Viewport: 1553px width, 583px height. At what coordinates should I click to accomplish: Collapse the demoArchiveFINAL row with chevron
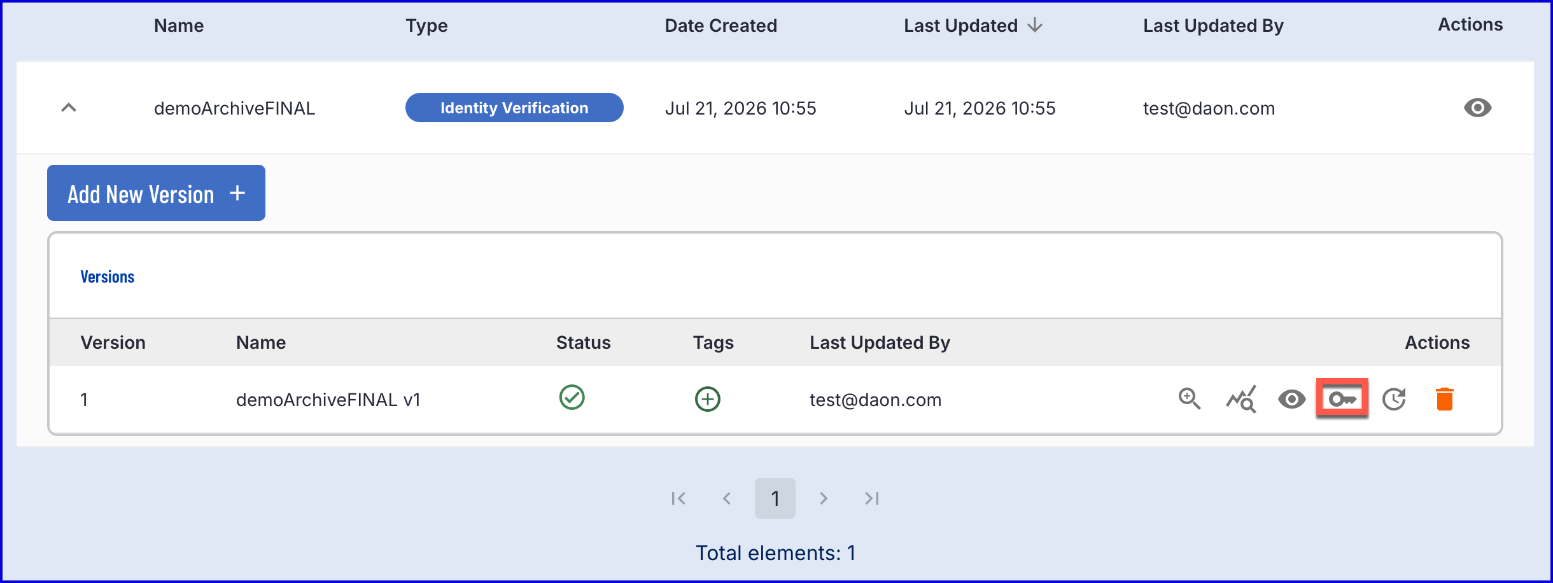click(x=69, y=108)
